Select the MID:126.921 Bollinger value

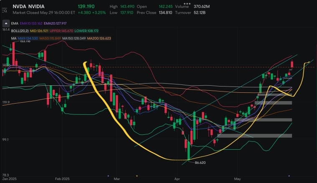39,31
